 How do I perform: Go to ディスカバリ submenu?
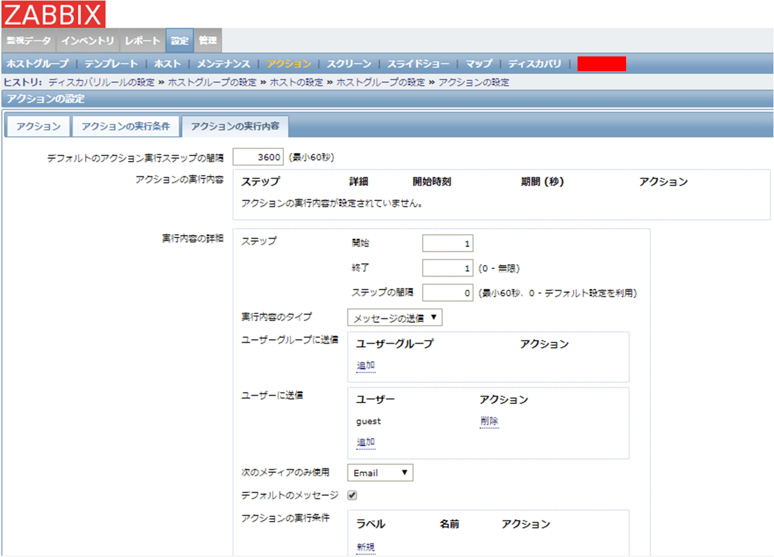point(535,64)
